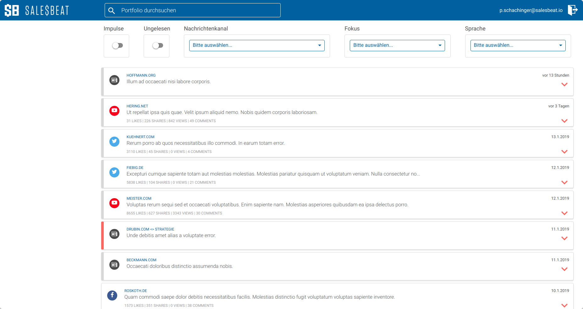Open the Sprache dropdown
Viewport: 583px width, 309px height.
click(x=518, y=46)
